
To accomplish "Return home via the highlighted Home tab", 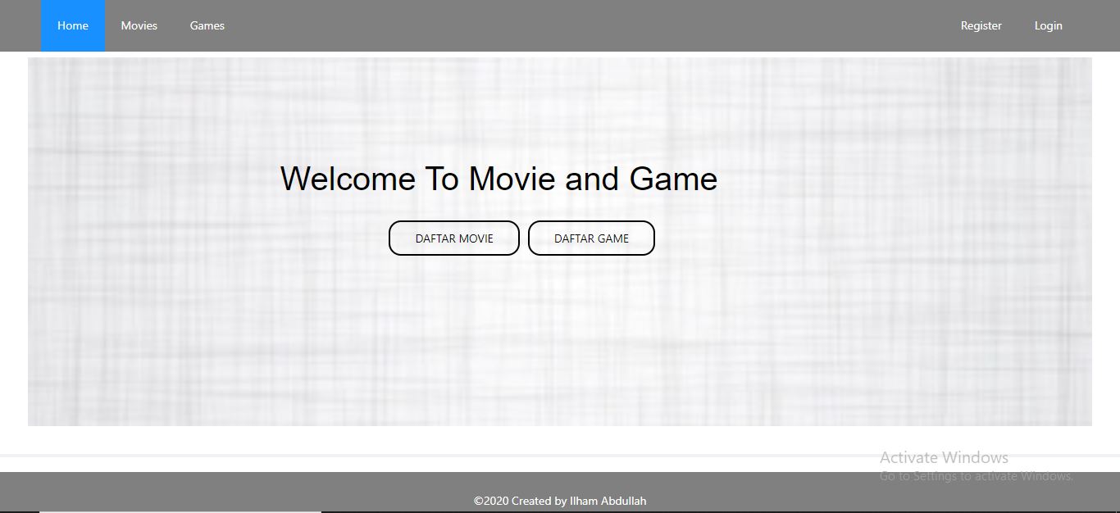I will click(x=72, y=25).
